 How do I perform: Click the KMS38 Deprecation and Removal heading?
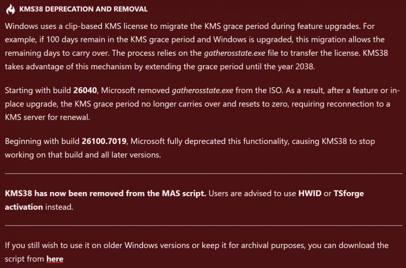click(x=83, y=10)
